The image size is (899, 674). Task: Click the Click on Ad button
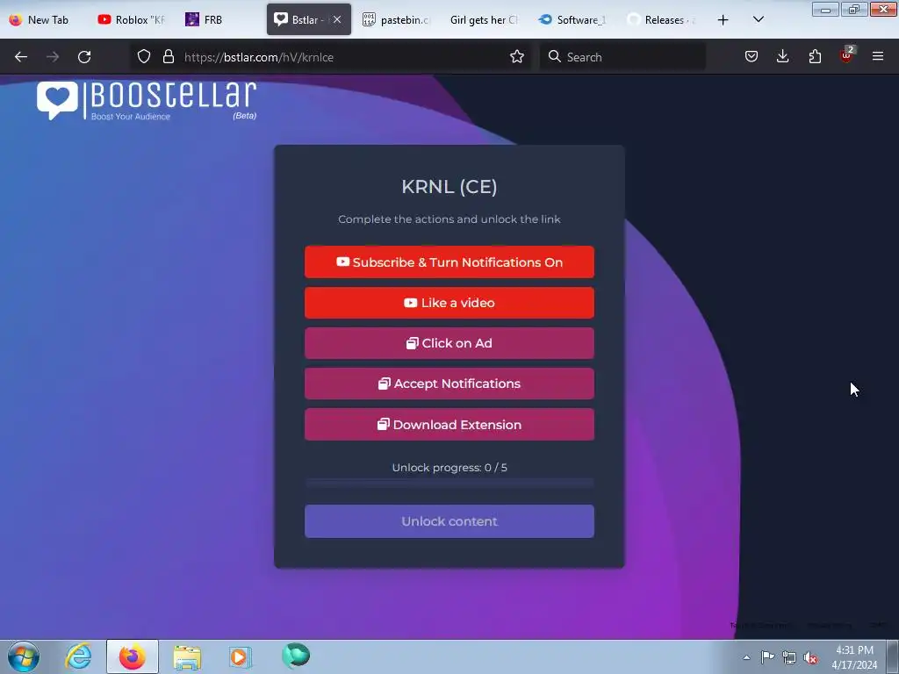tap(449, 343)
